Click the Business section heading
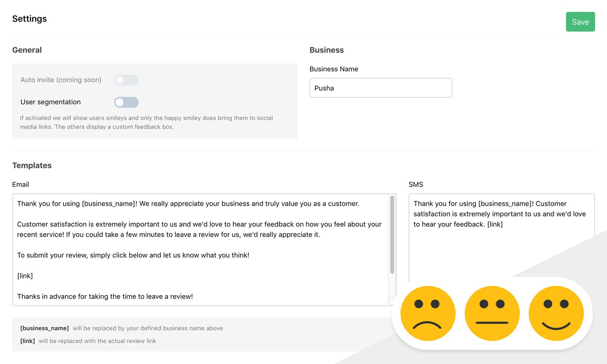 coord(326,50)
